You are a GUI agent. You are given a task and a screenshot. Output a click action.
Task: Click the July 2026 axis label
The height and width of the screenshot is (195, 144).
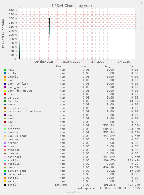[123, 62]
